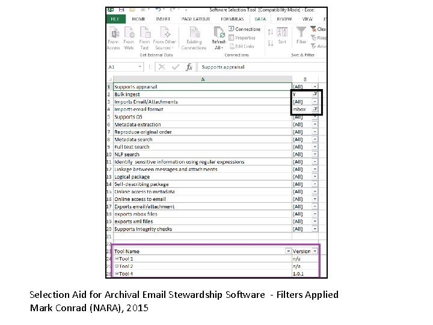Select cell Metadata search
433x325 pixels.
point(203,139)
